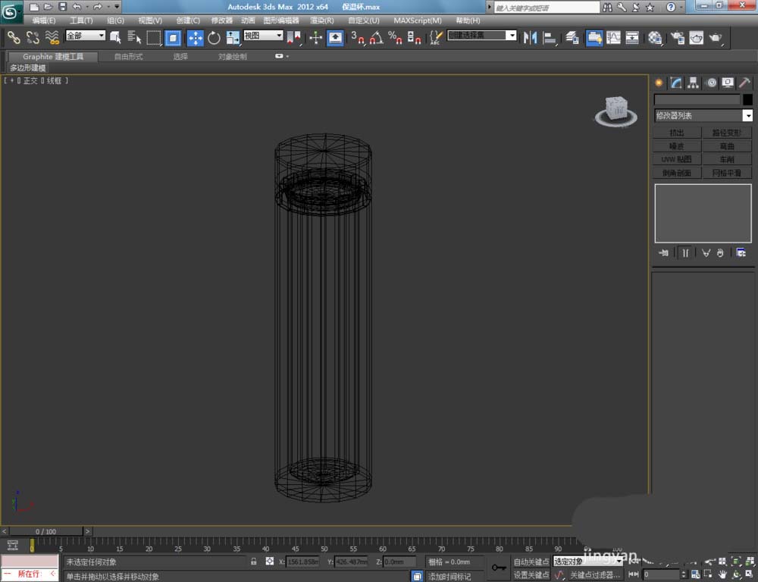758x582 pixels.
Task: Activate the Rotate tool
Action: (x=214, y=37)
